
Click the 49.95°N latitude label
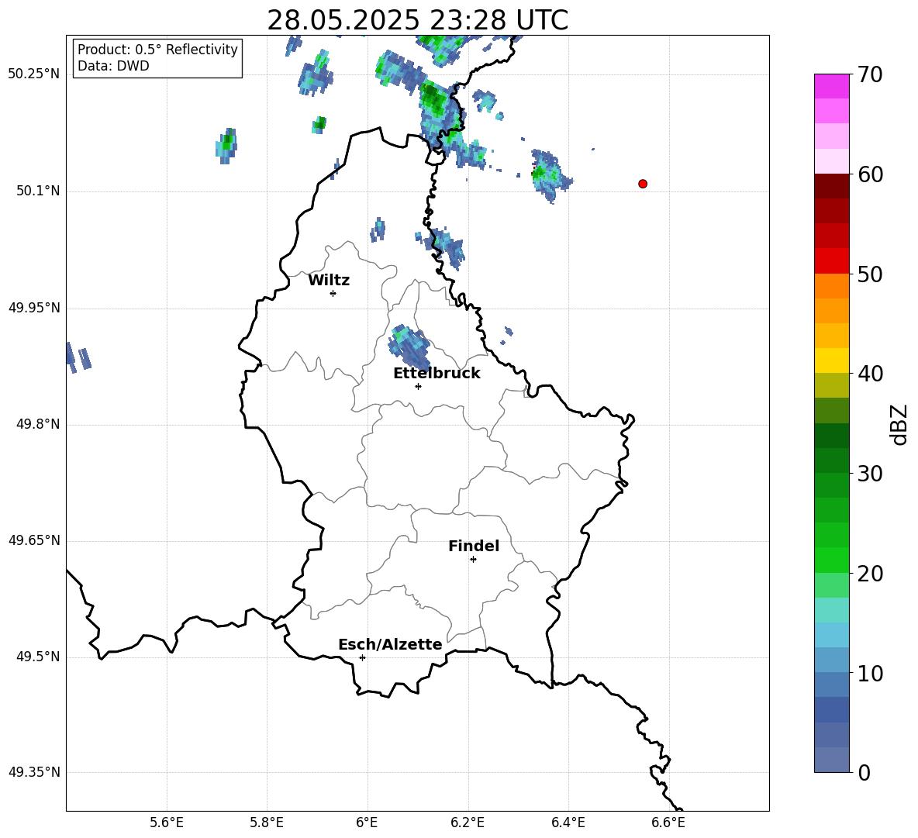tap(34, 308)
